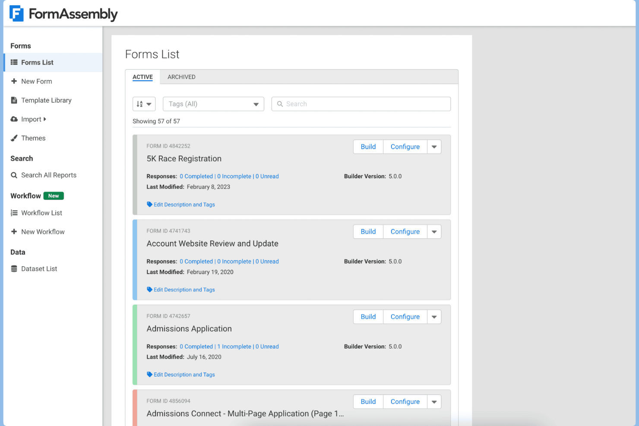Open the Forms List sidebar icon
The height and width of the screenshot is (426, 639).
point(14,62)
